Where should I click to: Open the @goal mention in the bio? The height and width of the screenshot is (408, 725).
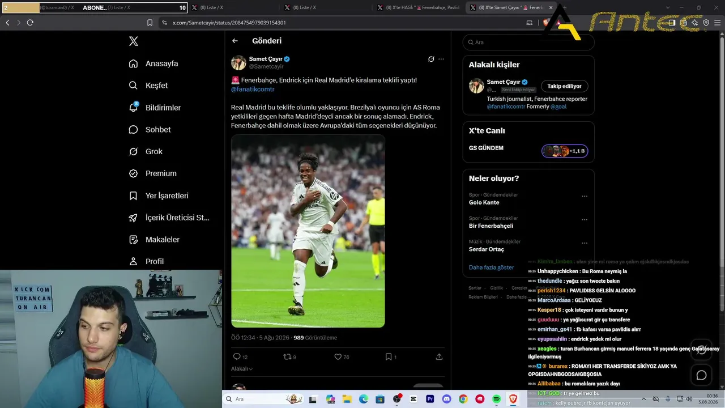[x=558, y=107]
